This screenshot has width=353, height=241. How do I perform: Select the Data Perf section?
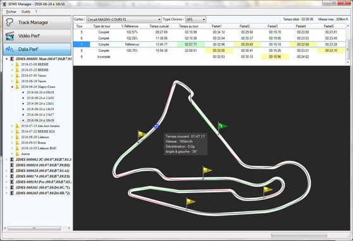click(37, 49)
